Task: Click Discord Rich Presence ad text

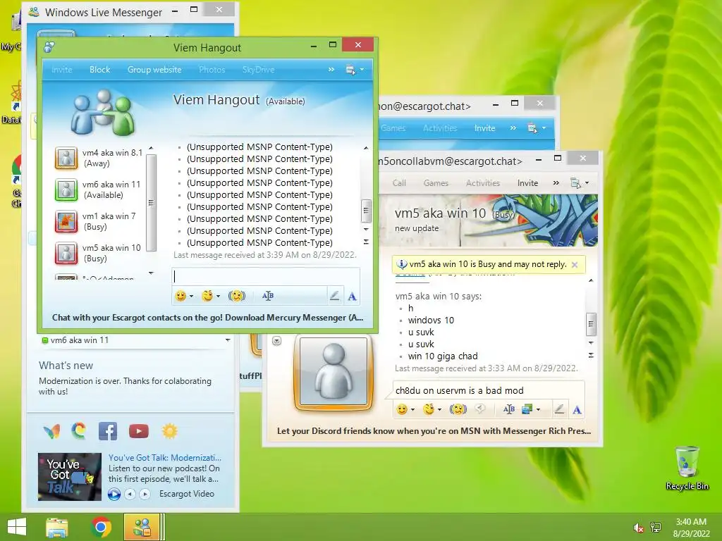Action: click(x=434, y=431)
